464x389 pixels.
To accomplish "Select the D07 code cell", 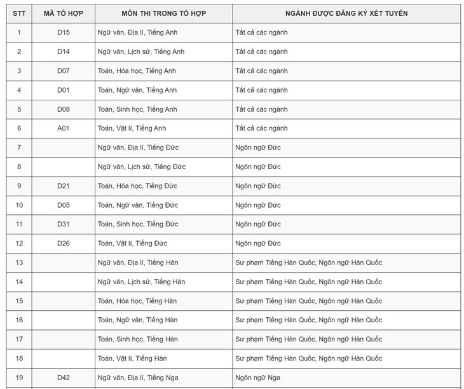I will coord(64,71).
